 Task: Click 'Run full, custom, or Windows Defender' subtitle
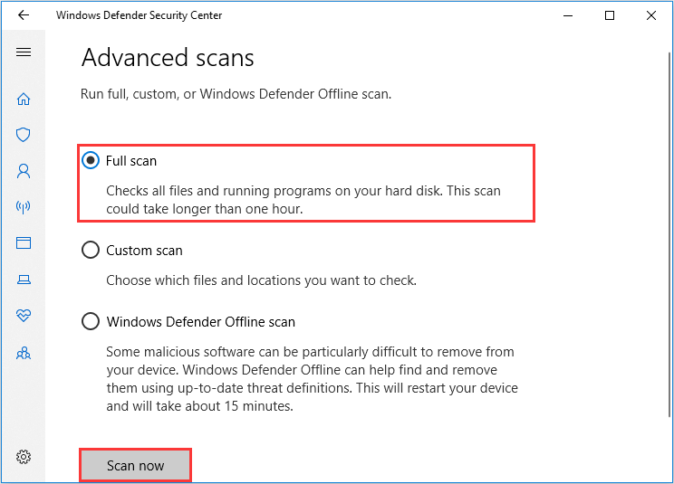point(236,94)
